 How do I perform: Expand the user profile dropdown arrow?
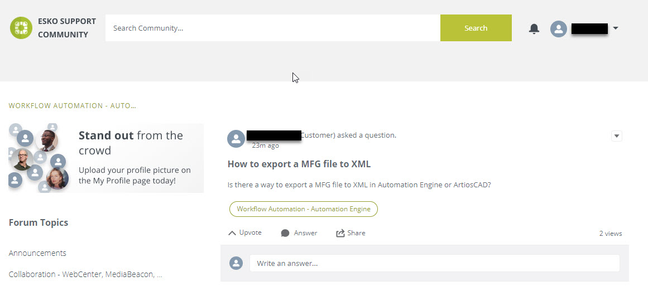point(616,28)
